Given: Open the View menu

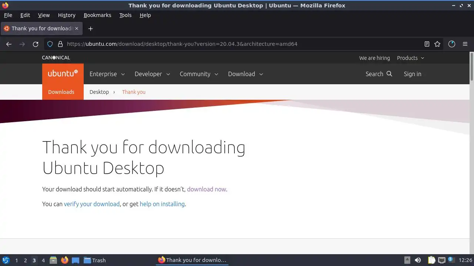Looking at the screenshot, I should [44, 15].
